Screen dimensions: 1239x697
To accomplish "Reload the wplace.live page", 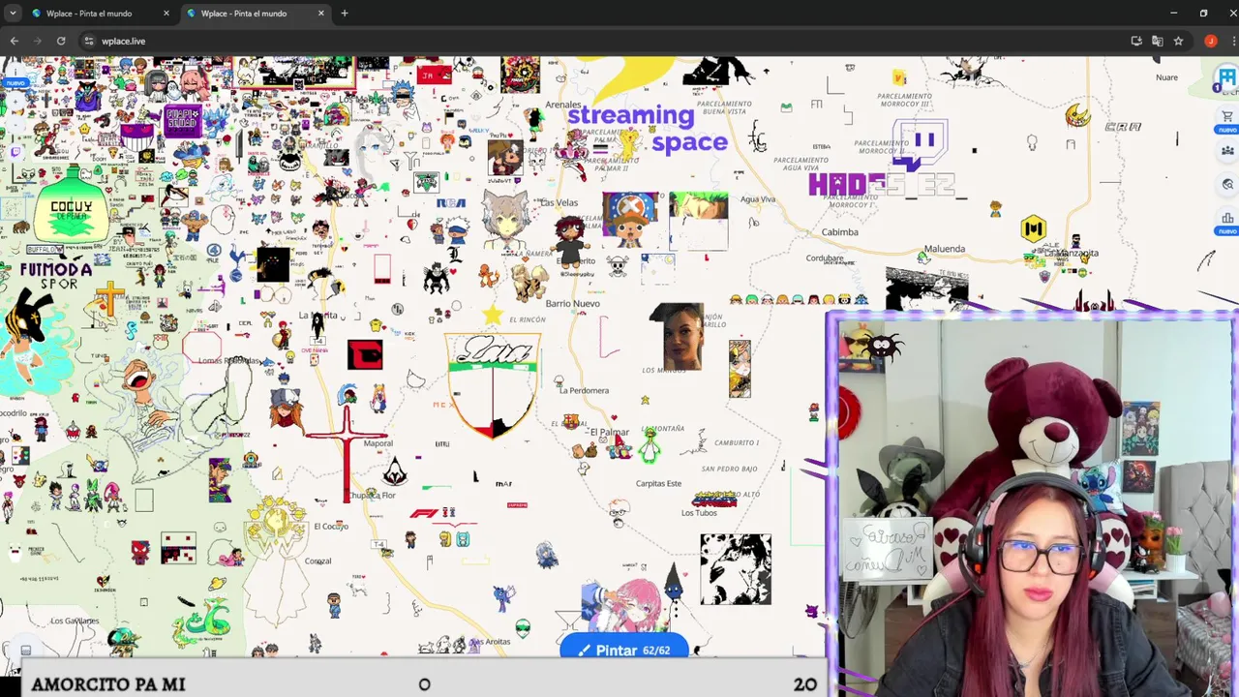I will tap(60, 41).
